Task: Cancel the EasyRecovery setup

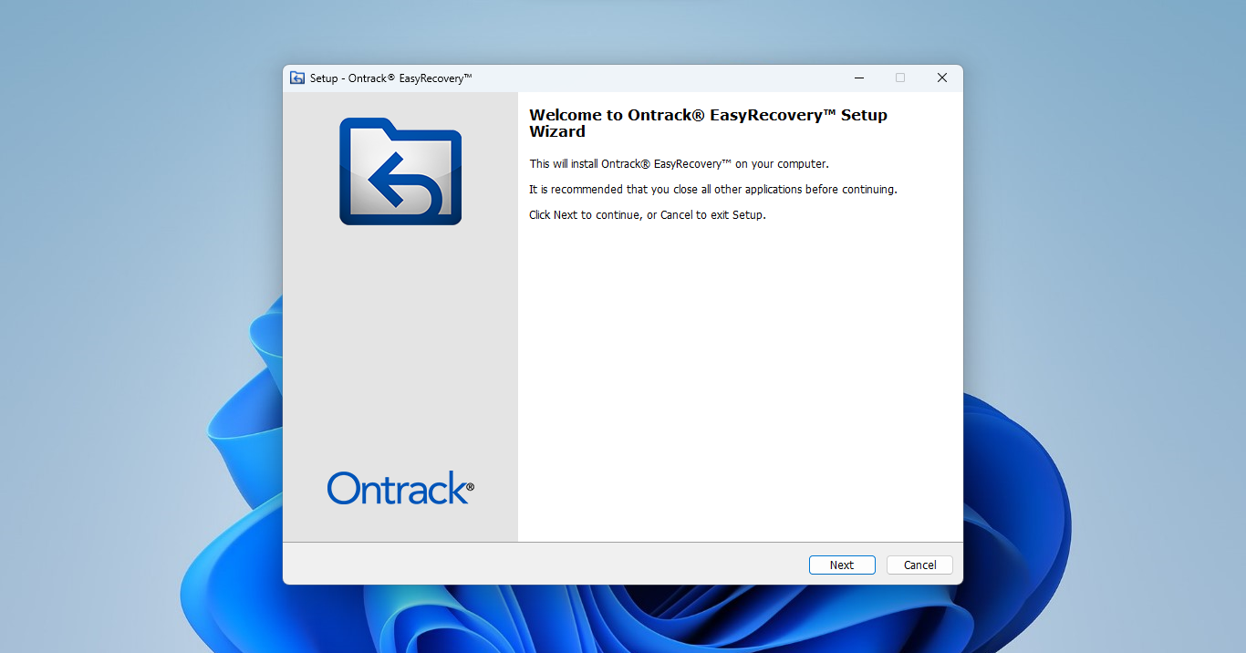Action: point(919,565)
